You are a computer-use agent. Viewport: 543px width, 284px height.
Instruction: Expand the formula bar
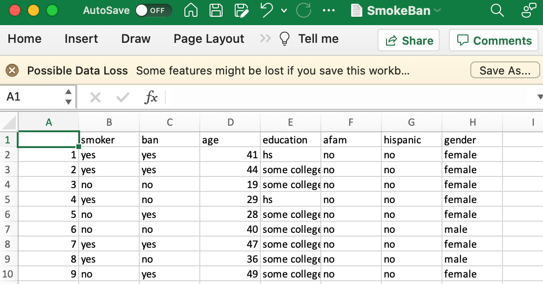pos(540,97)
